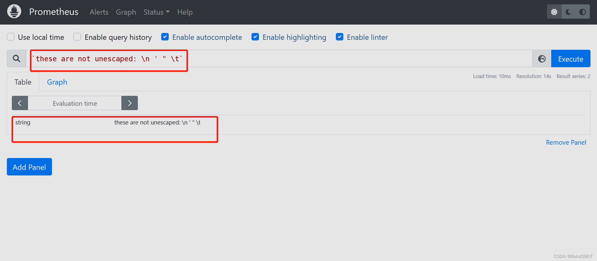Disable Enable linter checkbox

click(x=340, y=37)
